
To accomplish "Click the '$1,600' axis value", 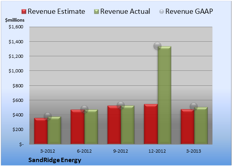I will tap(16, 27).
